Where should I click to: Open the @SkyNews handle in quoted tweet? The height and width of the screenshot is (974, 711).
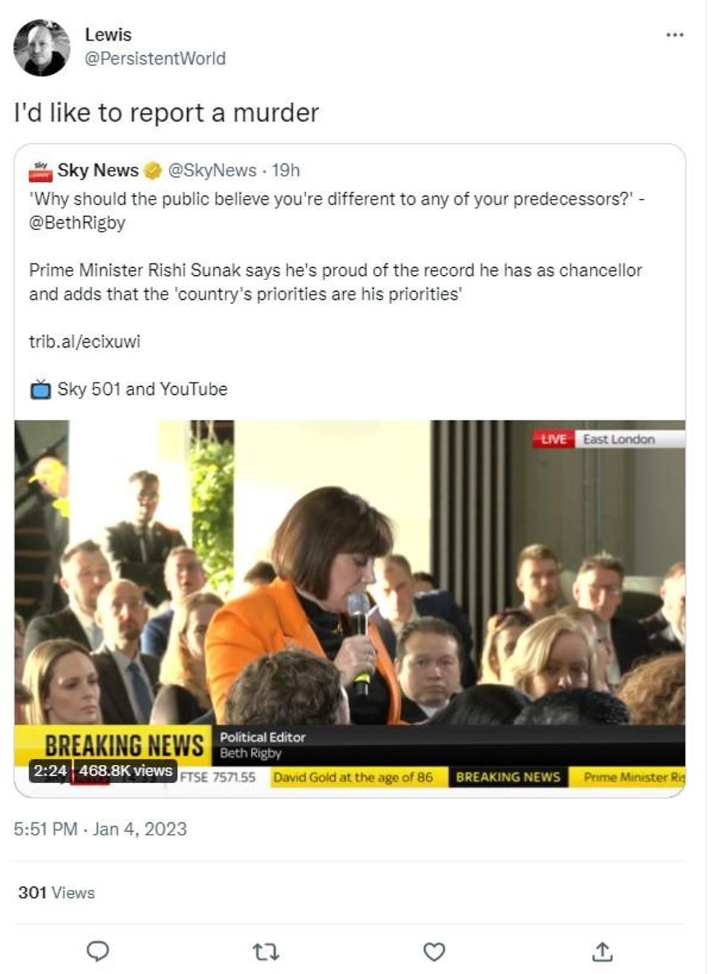212,171
